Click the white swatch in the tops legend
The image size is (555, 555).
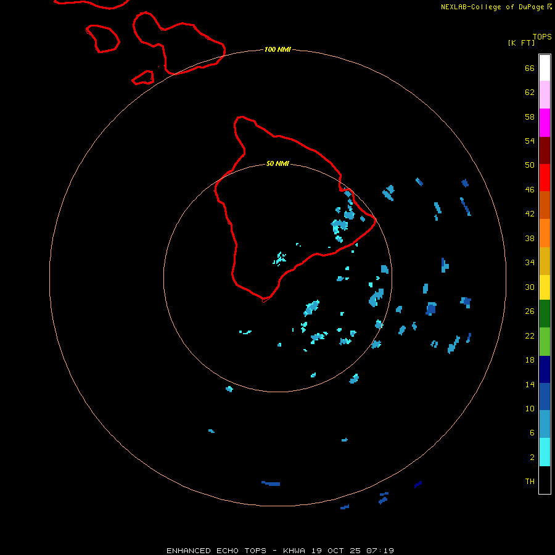pyautogui.click(x=545, y=68)
